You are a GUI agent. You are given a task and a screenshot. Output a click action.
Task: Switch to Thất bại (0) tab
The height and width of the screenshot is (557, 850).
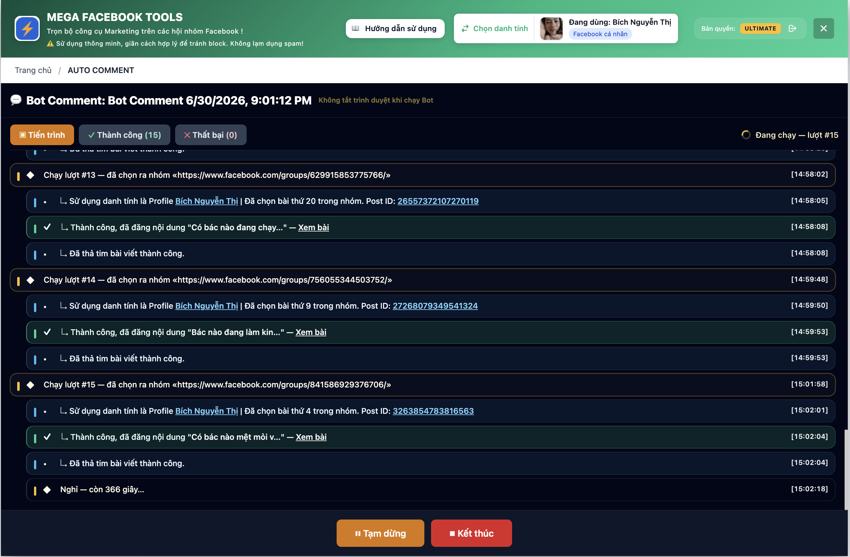coord(211,135)
